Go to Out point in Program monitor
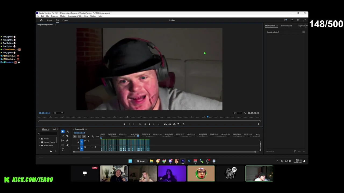The image size is (344, 193). click(158, 124)
